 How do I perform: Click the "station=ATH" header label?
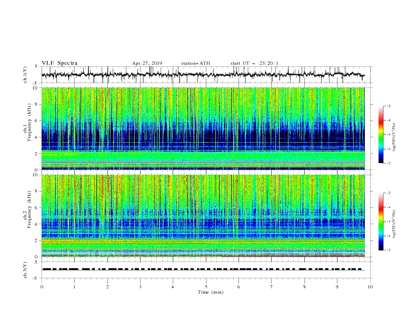195,63
